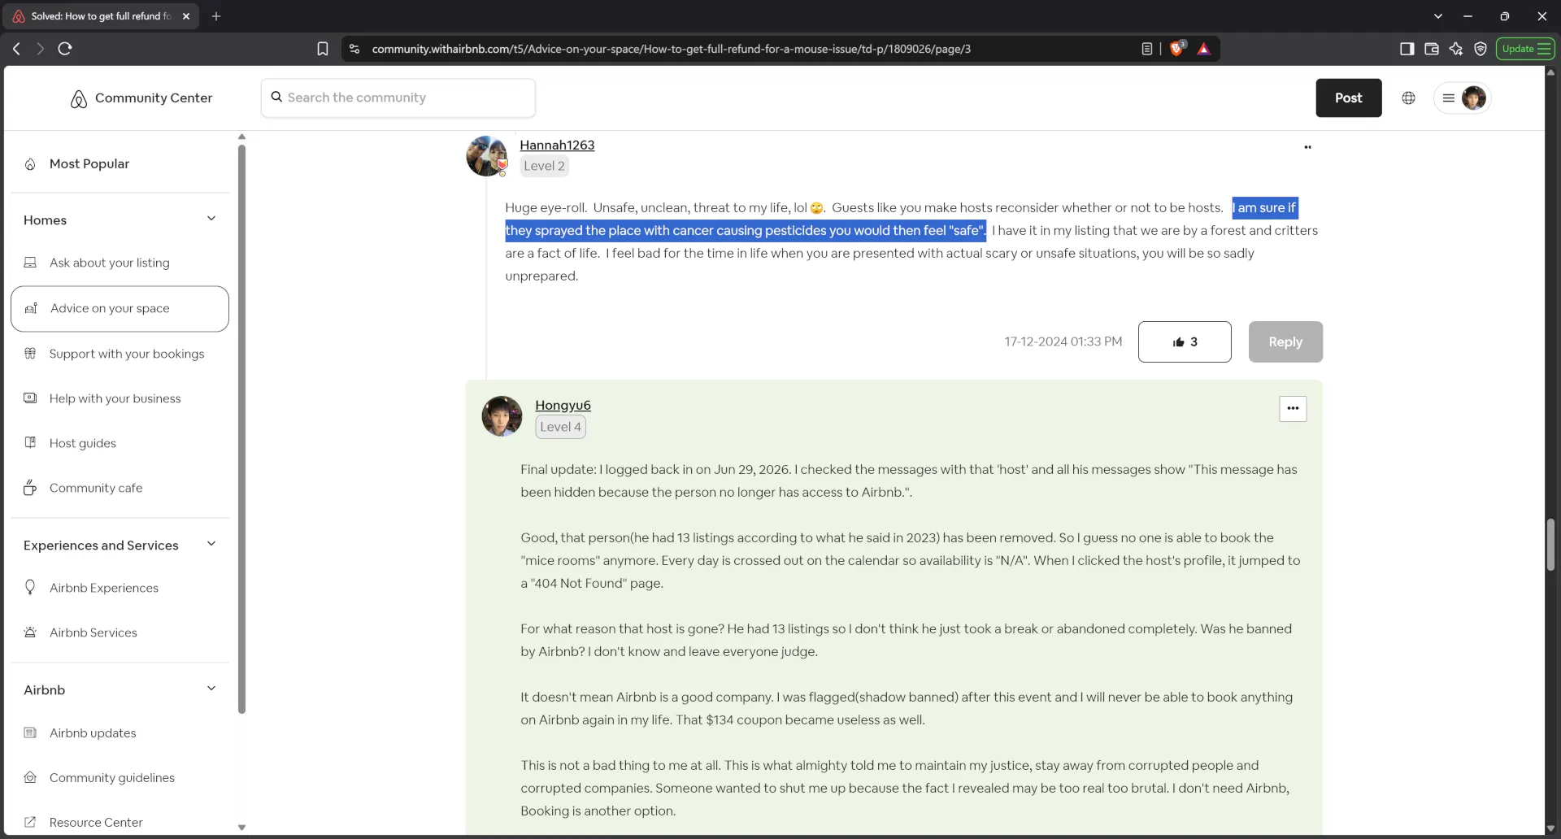Click Community guidelines icon
Viewport: 1561px width, 839px height.
pyautogui.click(x=30, y=777)
